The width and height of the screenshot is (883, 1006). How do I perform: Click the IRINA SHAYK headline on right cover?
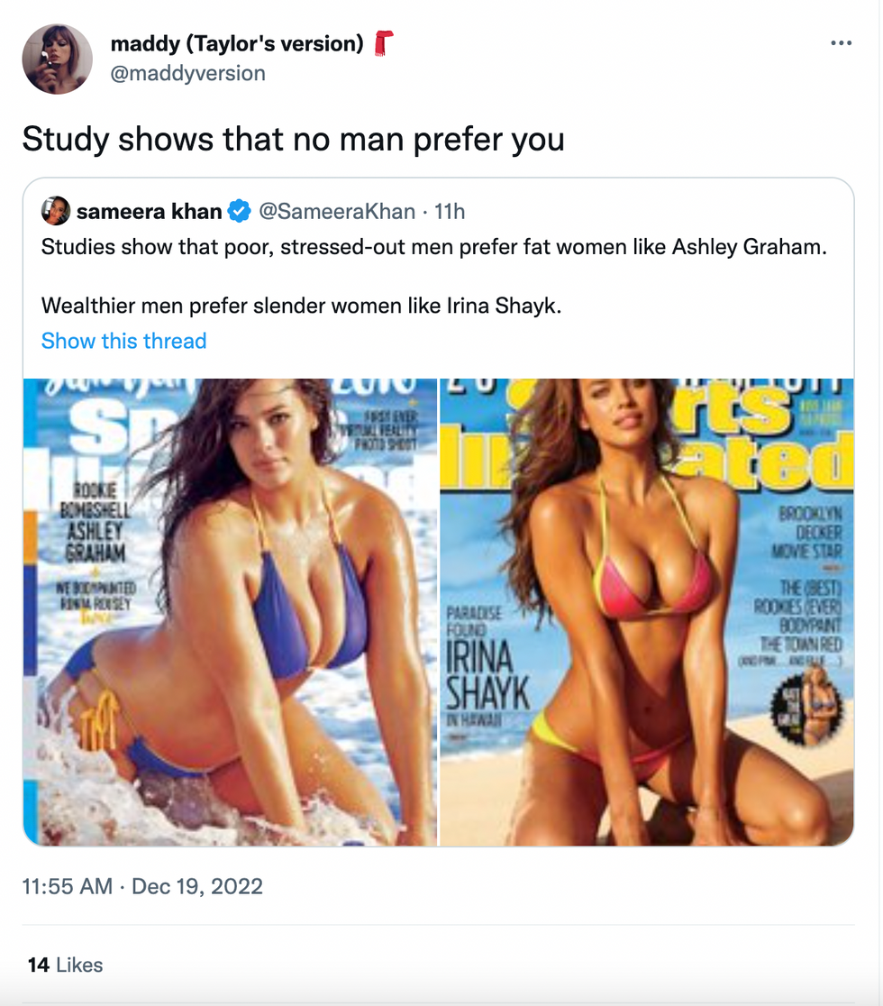tap(487, 675)
